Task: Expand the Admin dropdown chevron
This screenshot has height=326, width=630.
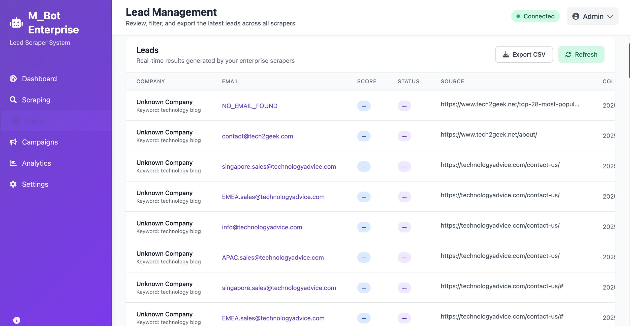Action: (610, 17)
